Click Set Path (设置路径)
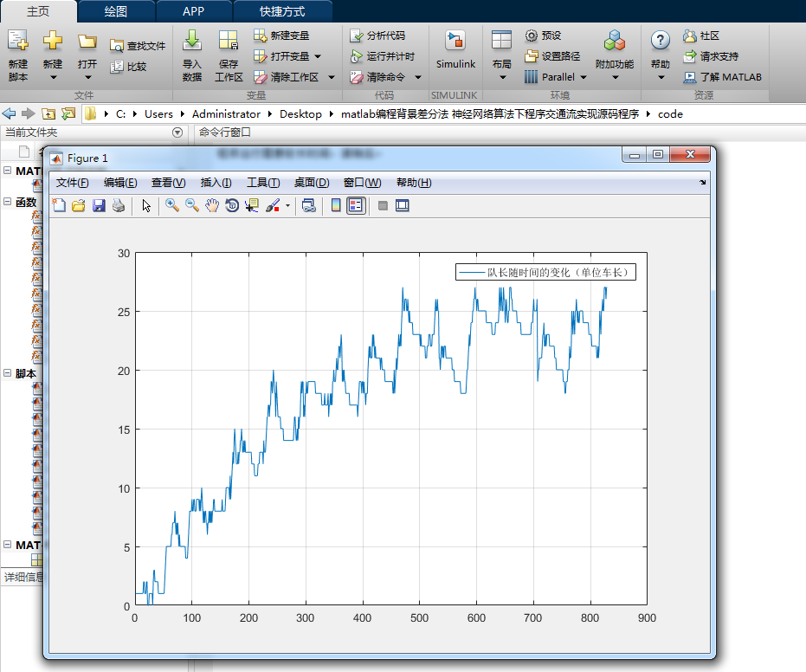This screenshot has height=672, width=806. (x=552, y=56)
